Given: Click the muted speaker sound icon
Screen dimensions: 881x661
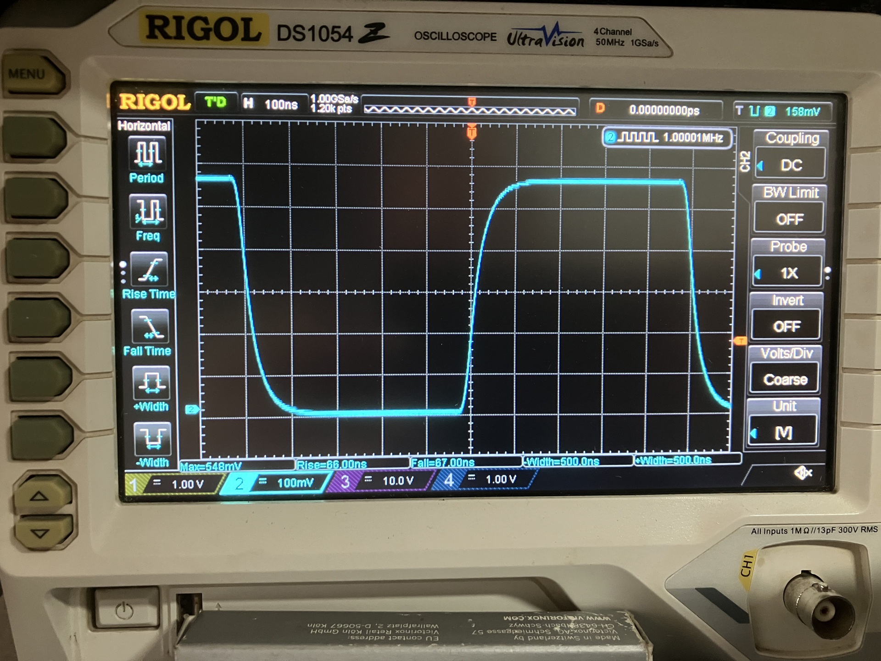Looking at the screenshot, I should pos(803,472).
